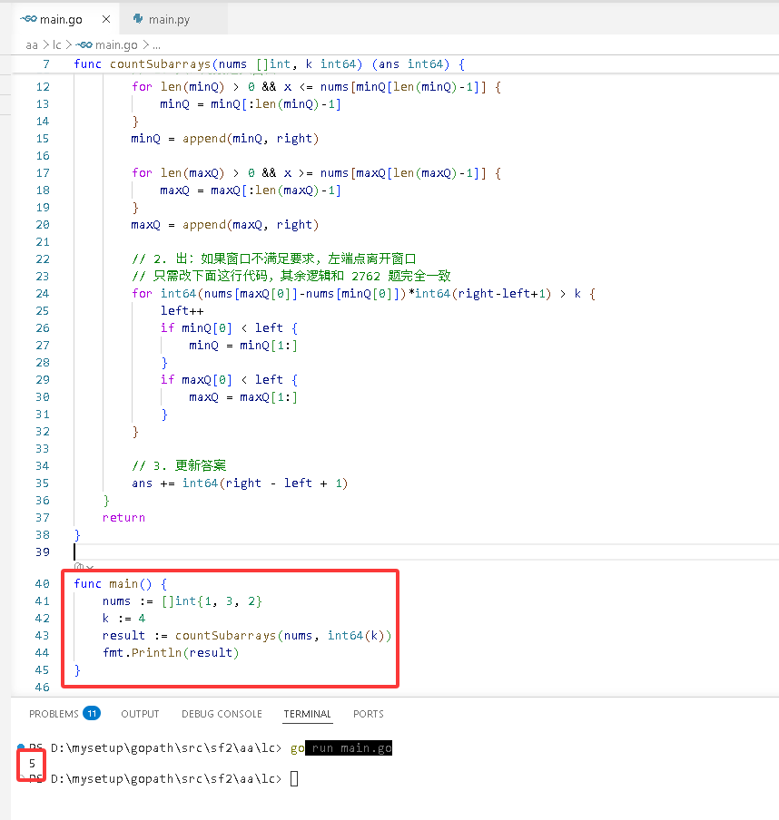Click the 'nums := []int{1, 3, 2}' line

click(182, 600)
